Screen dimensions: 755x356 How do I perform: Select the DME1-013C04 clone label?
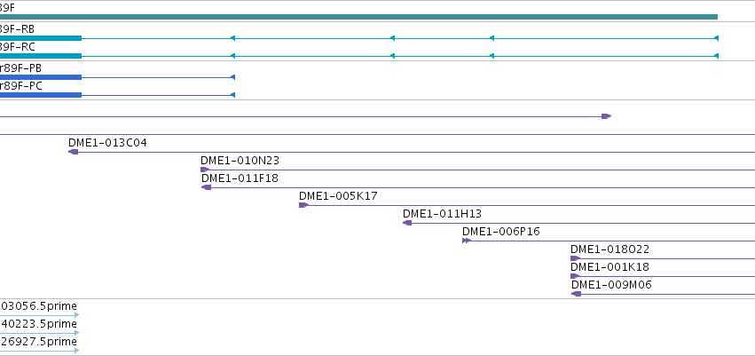[x=107, y=143]
